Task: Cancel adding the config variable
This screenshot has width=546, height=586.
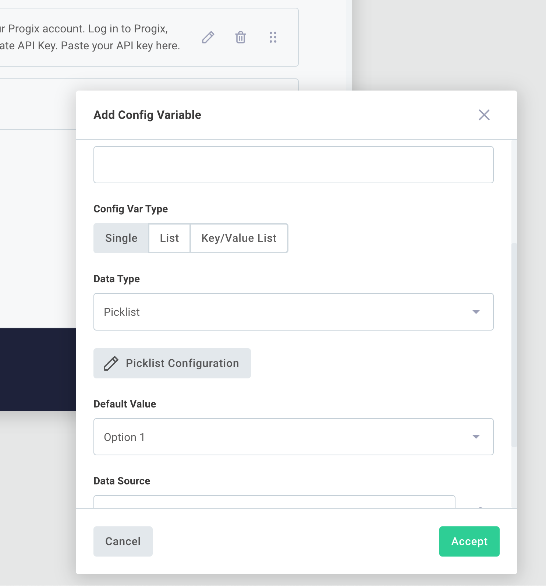Action: [123, 541]
